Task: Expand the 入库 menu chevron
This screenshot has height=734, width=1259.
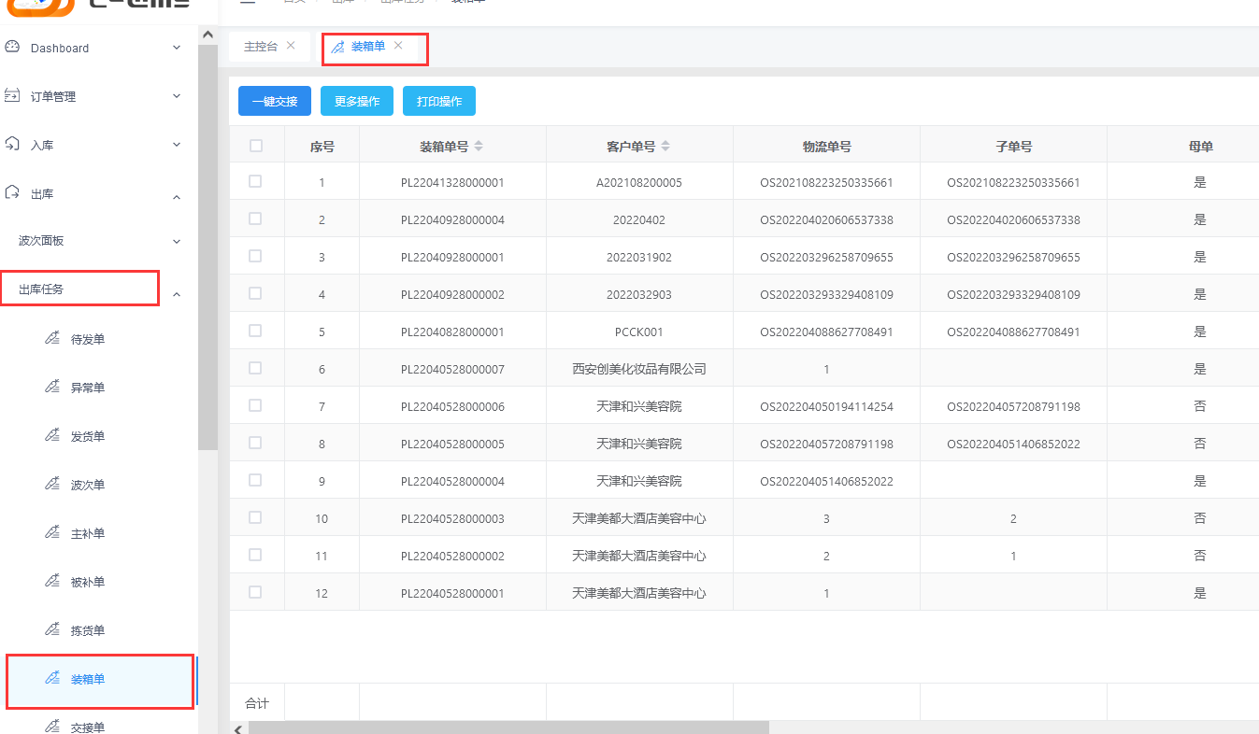Action: coord(177,145)
